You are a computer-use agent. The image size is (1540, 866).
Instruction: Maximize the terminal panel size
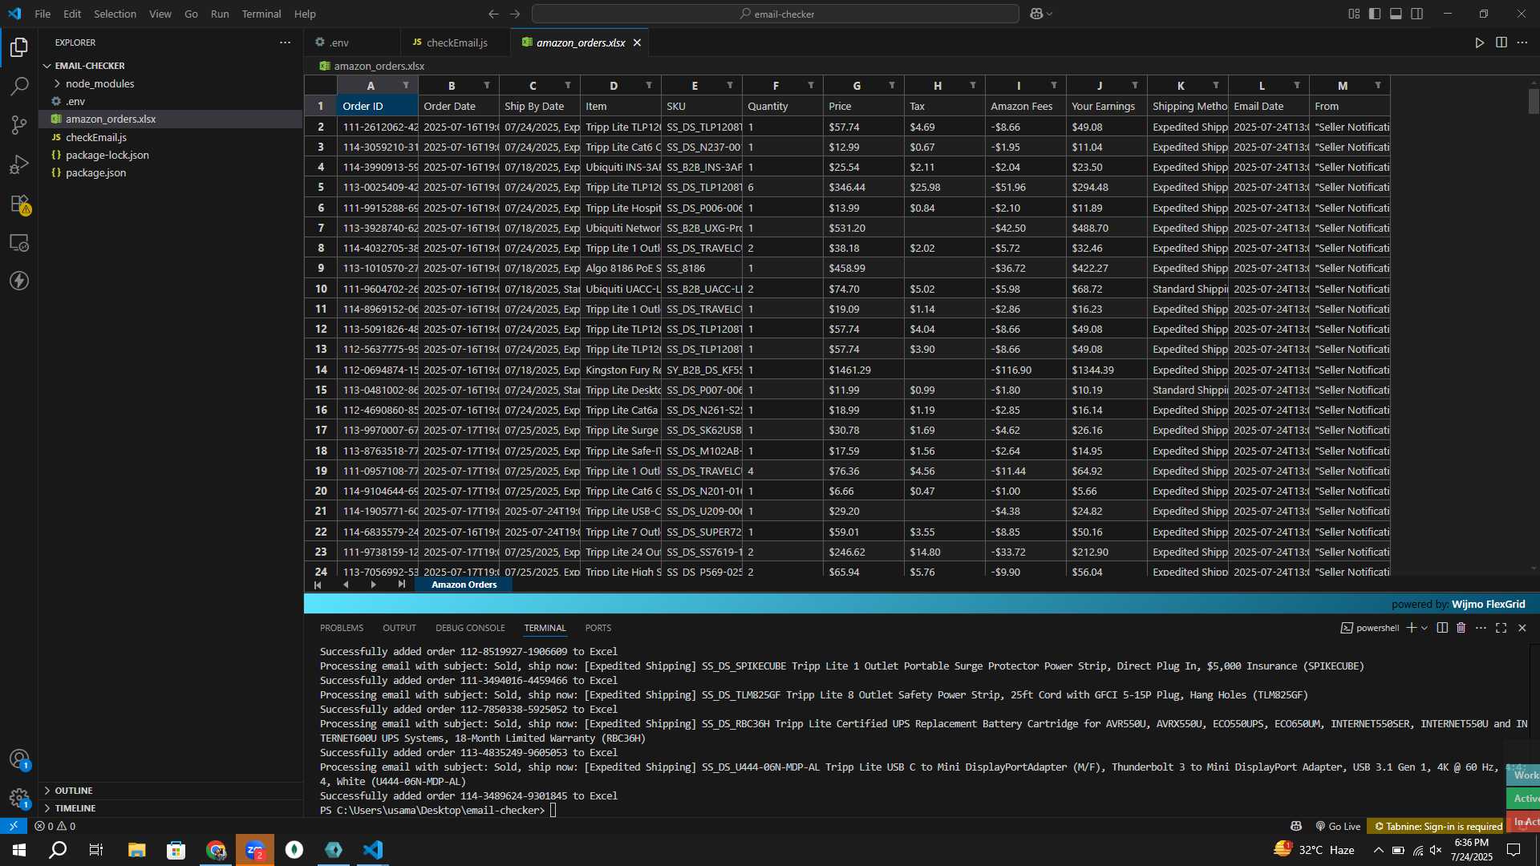pos(1501,628)
